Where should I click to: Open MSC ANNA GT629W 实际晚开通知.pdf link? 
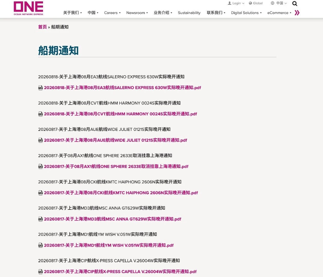[113, 219]
